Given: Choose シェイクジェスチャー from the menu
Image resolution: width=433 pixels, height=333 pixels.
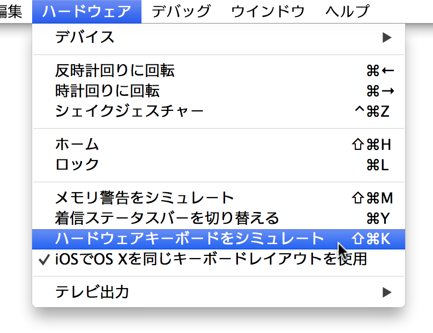Looking at the screenshot, I should [x=219, y=111].
